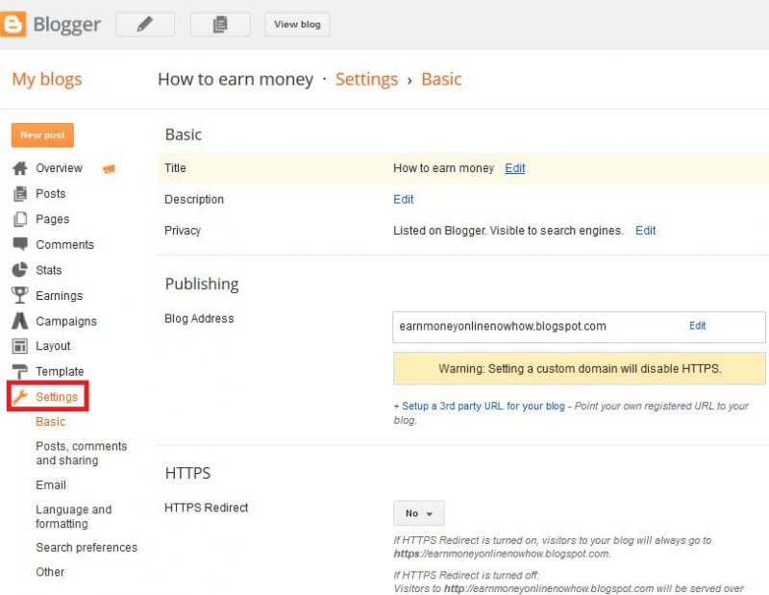Open the Stats section
Viewport: 769px width, 595px height.
[x=49, y=270]
